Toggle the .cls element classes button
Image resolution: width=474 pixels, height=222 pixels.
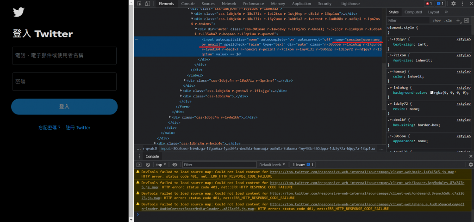coord(448,20)
